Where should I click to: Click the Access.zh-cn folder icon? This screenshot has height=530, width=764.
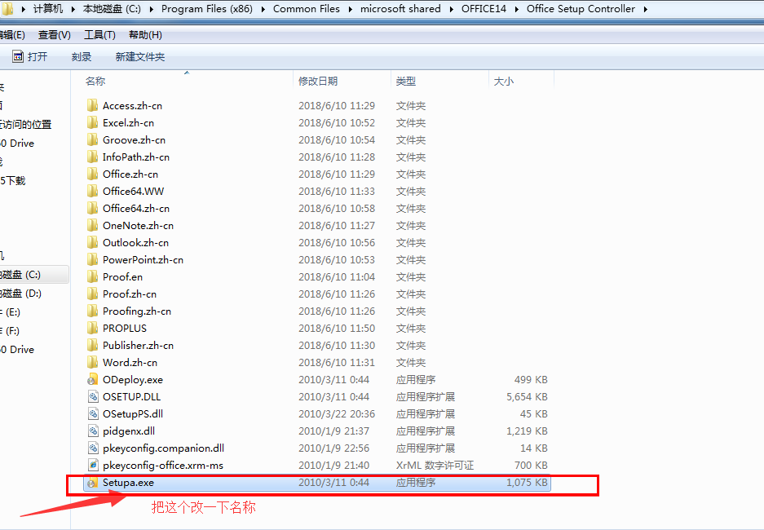(92, 105)
